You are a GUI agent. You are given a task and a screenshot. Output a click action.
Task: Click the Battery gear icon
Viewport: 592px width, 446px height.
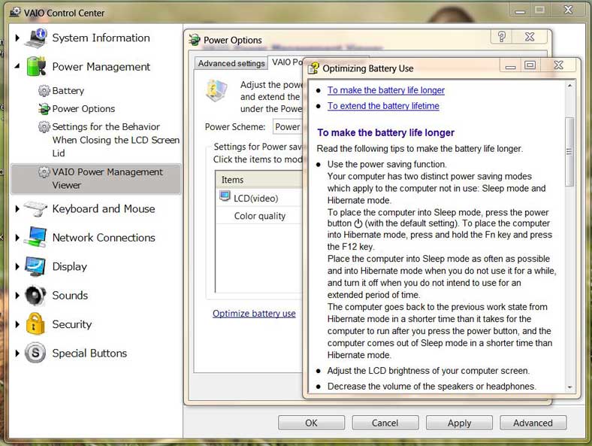tap(44, 91)
